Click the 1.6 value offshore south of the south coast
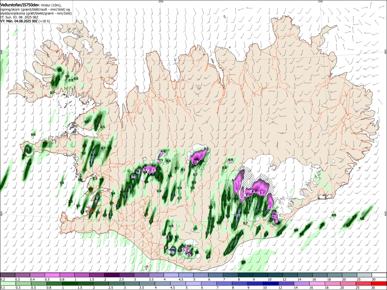The height and width of the screenshot is (290, 387). [244, 263]
